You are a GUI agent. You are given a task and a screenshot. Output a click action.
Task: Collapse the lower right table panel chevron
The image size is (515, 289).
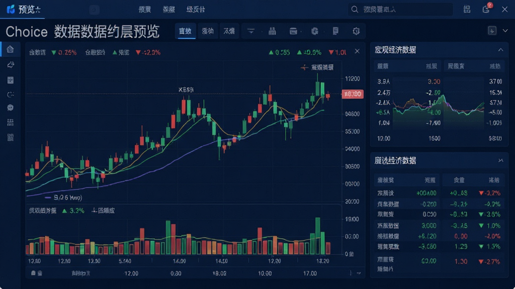coord(500,160)
